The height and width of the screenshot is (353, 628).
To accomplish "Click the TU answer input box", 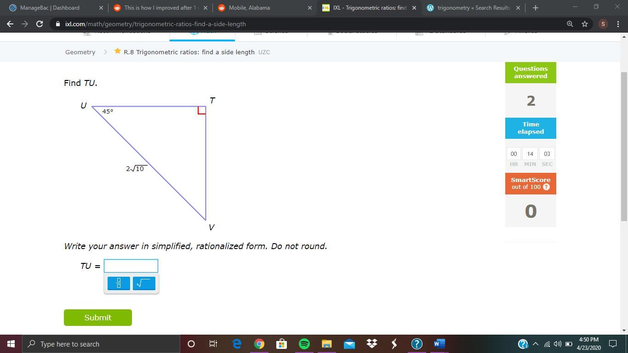I will point(131,266).
